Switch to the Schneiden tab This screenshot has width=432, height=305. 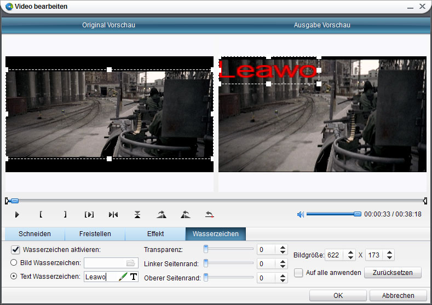pos(34,234)
